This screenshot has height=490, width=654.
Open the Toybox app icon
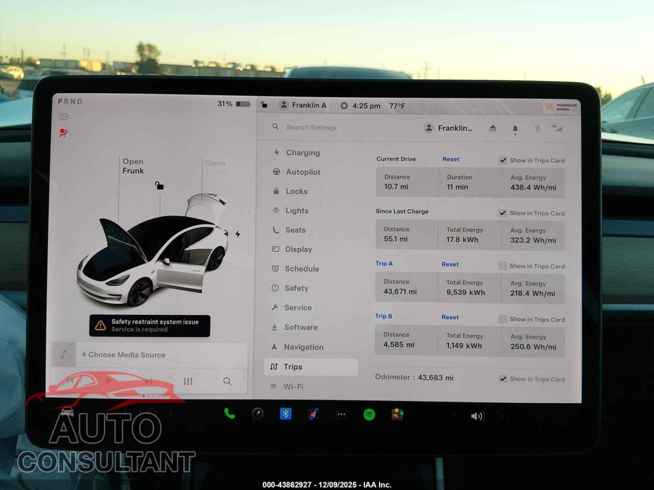397,414
